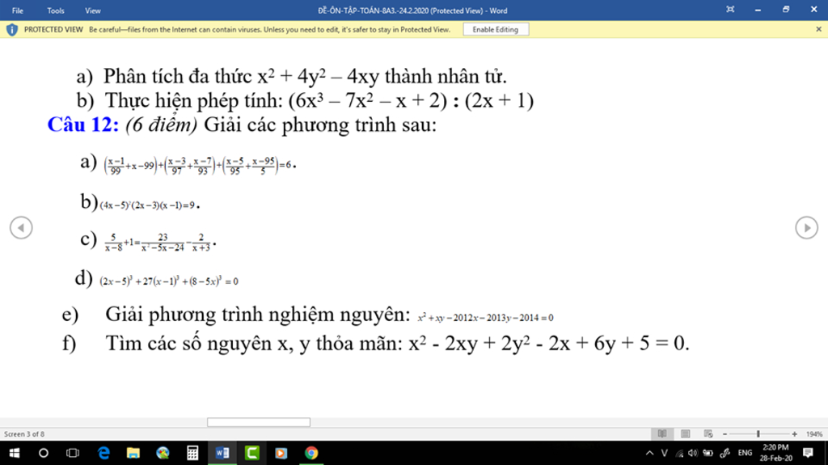This screenshot has height=465, width=828.
Task: Click the volume speaker tray icon
Action: click(693, 453)
